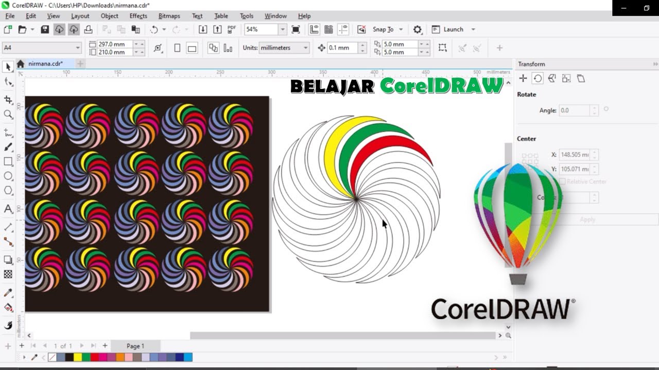The width and height of the screenshot is (659, 370).
Task: Open the Effects menu
Action: click(x=138, y=16)
